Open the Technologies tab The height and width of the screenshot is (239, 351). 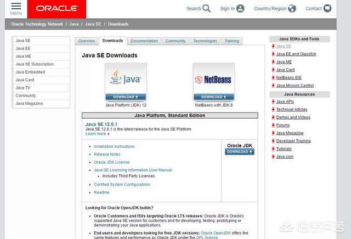(x=205, y=41)
